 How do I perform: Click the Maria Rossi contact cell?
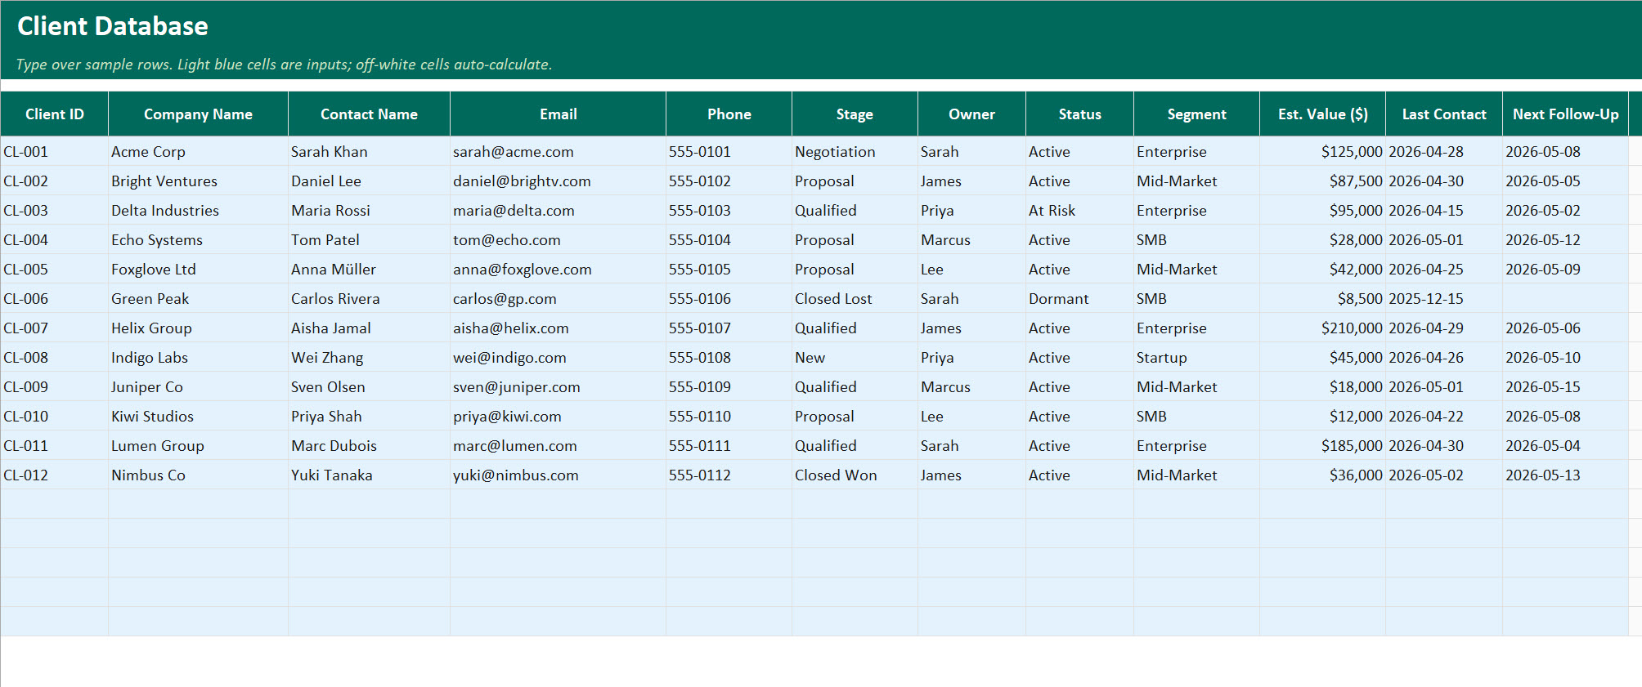pos(369,210)
